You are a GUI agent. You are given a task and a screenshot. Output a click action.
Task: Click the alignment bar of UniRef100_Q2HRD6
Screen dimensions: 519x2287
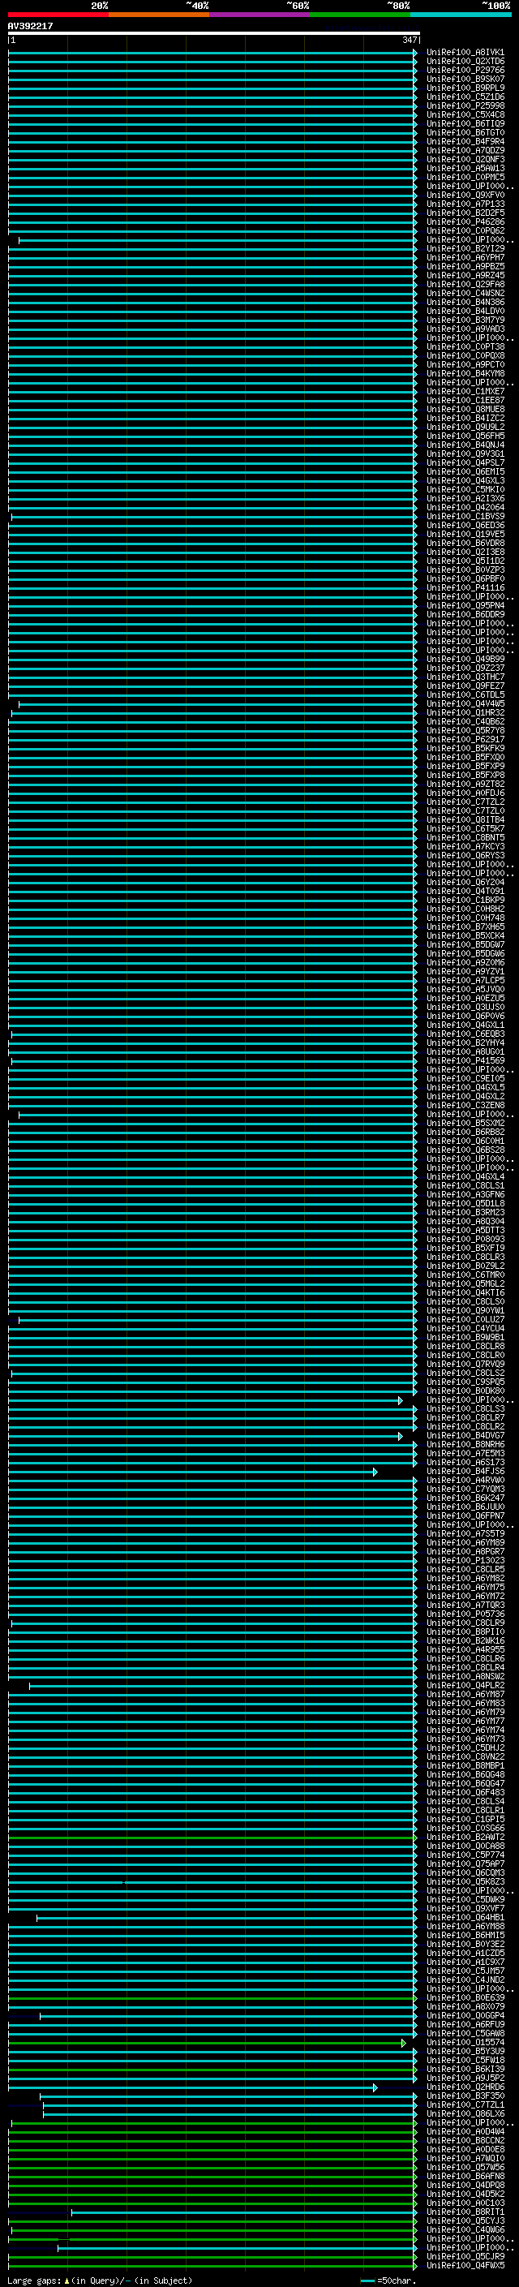192,2087
